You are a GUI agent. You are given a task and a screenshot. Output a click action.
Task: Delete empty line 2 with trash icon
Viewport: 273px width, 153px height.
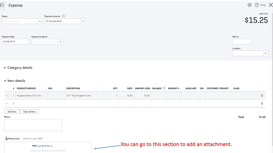[262, 103]
